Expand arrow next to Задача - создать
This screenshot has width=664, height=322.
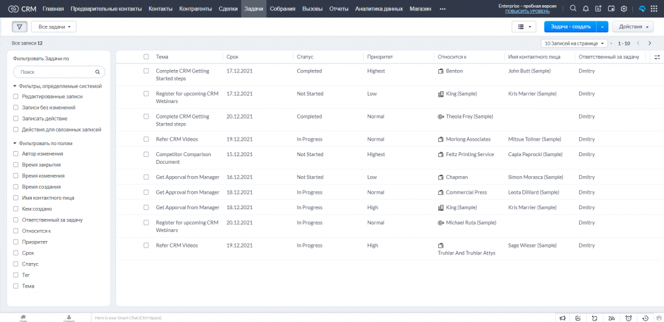pyautogui.click(x=602, y=27)
